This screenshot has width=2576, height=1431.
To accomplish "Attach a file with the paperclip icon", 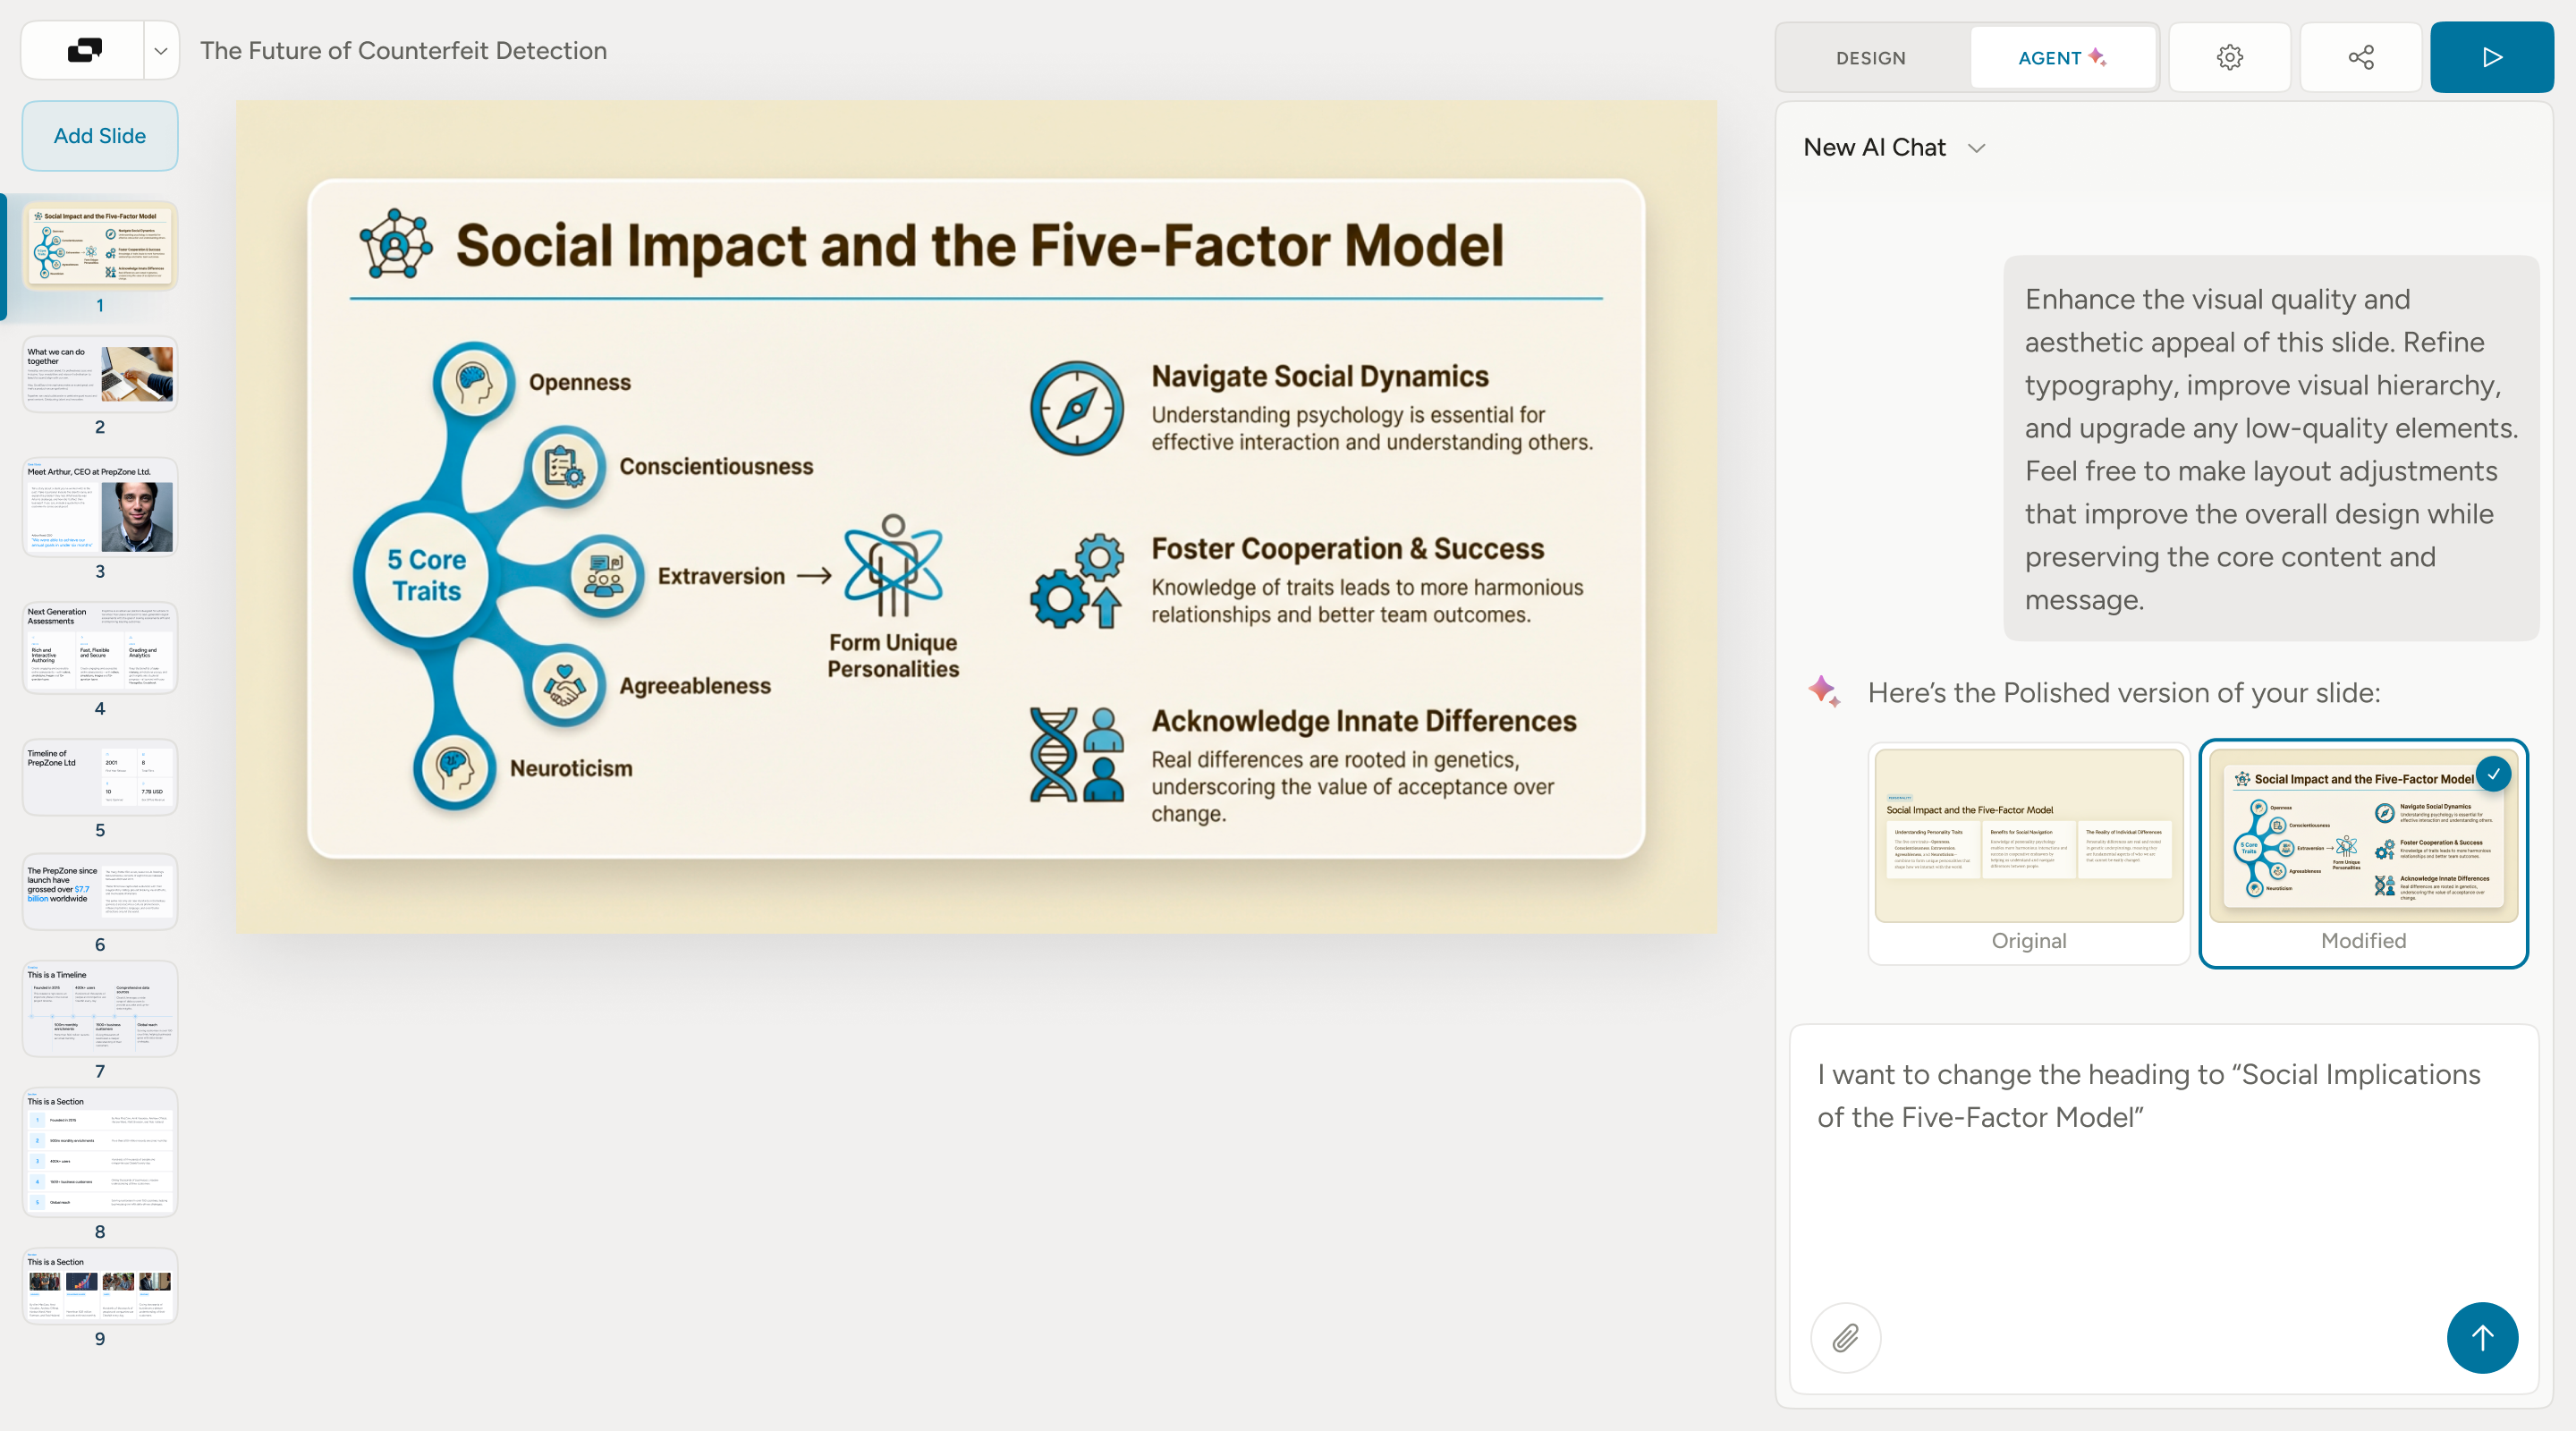I will [1845, 1337].
